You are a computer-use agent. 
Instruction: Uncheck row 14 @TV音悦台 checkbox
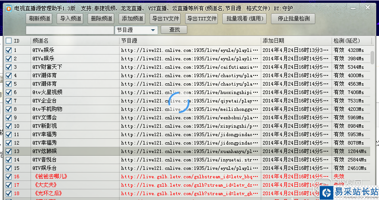point(8,160)
